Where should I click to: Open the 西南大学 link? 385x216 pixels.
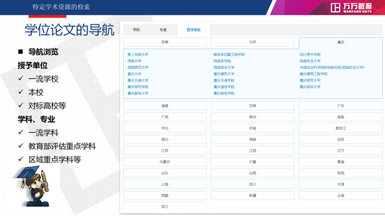(x=134, y=61)
